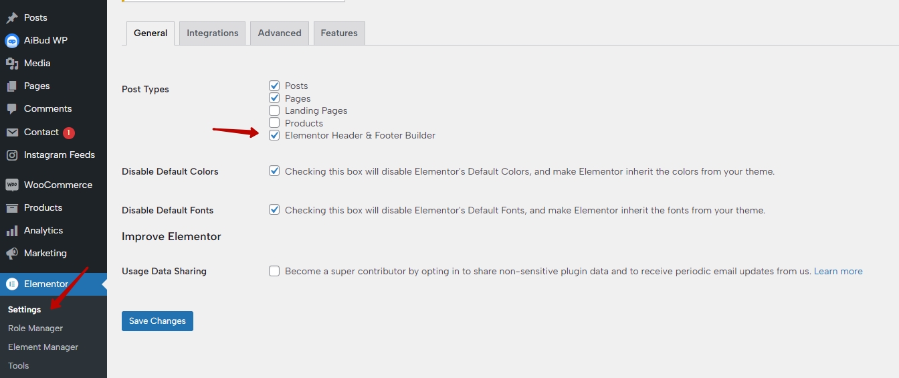Click the Save Changes button

pos(157,321)
